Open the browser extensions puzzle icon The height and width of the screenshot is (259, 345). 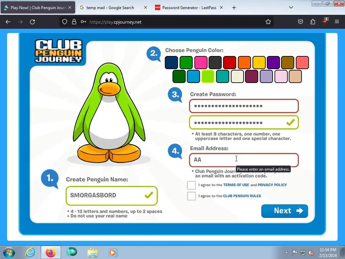[313, 22]
